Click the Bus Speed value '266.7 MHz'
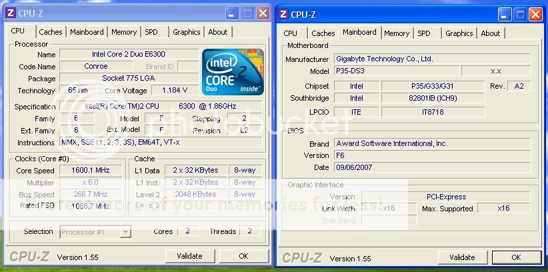The width and height of the screenshot is (548, 272). click(x=91, y=195)
